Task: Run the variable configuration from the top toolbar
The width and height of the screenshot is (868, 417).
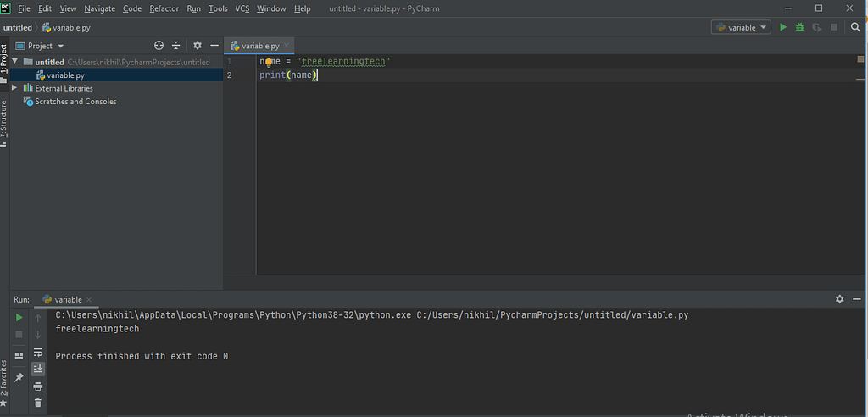Action: coord(782,27)
